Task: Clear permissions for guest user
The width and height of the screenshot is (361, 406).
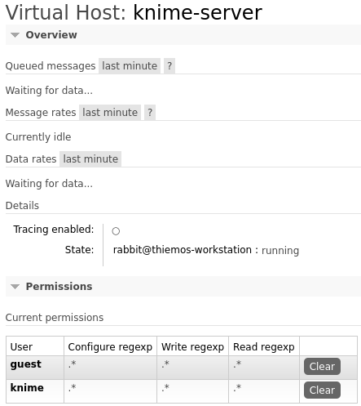Action: click(322, 367)
